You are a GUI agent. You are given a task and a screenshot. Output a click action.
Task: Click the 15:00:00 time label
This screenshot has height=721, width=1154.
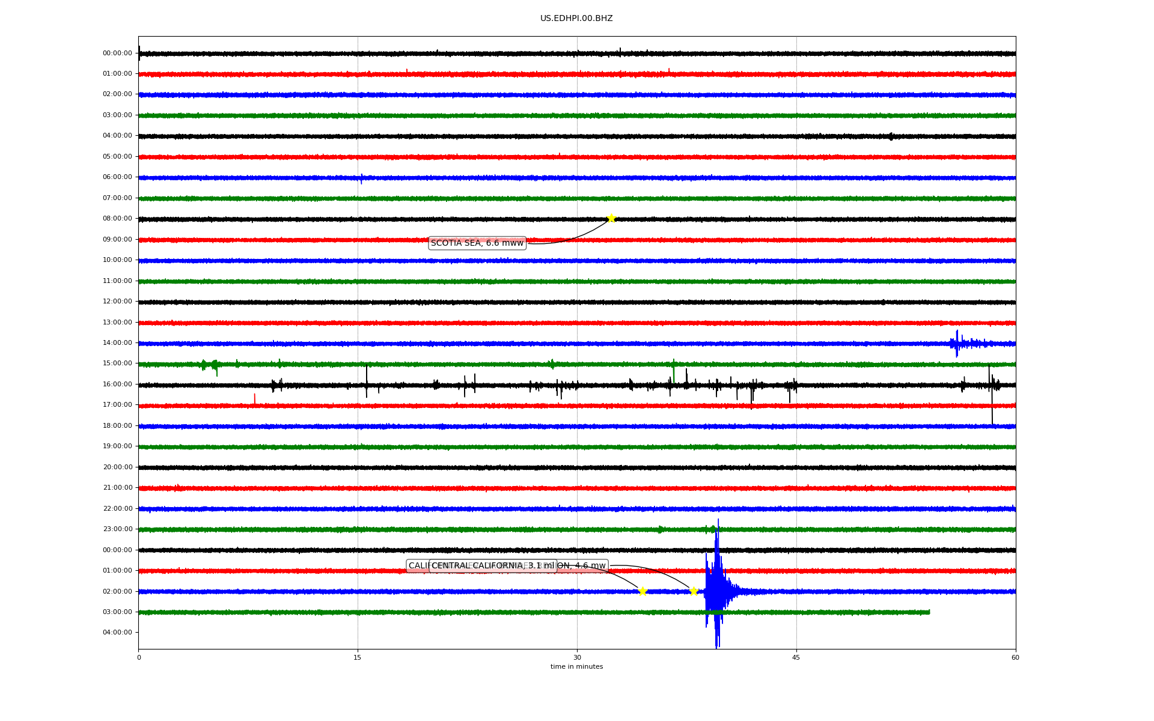pos(117,364)
